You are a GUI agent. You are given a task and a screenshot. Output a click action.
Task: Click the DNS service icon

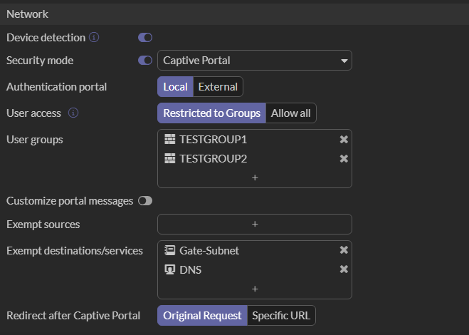[169, 269]
